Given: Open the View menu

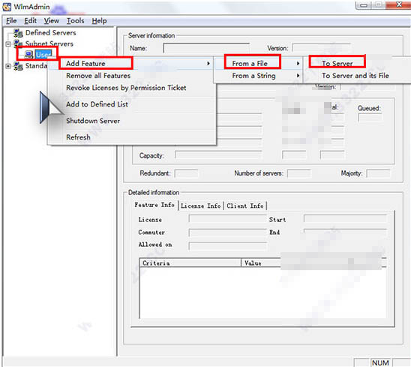Looking at the screenshot, I should pos(51,21).
